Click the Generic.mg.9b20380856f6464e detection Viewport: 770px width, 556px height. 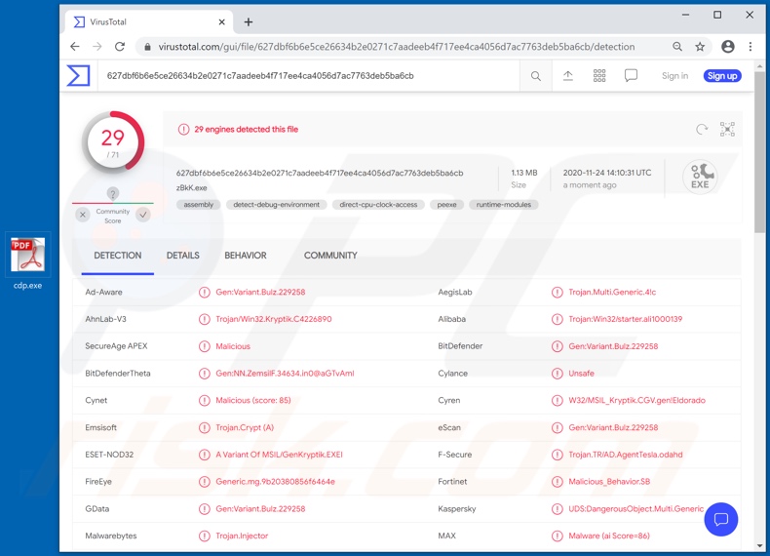click(x=276, y=482)
